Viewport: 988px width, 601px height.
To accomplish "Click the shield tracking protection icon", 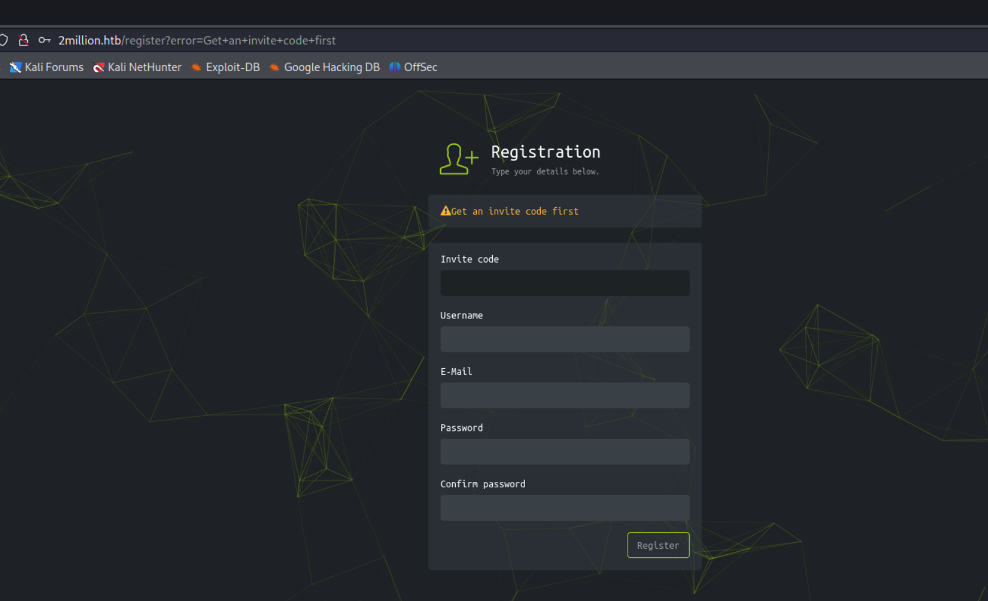I will (4, 40).
